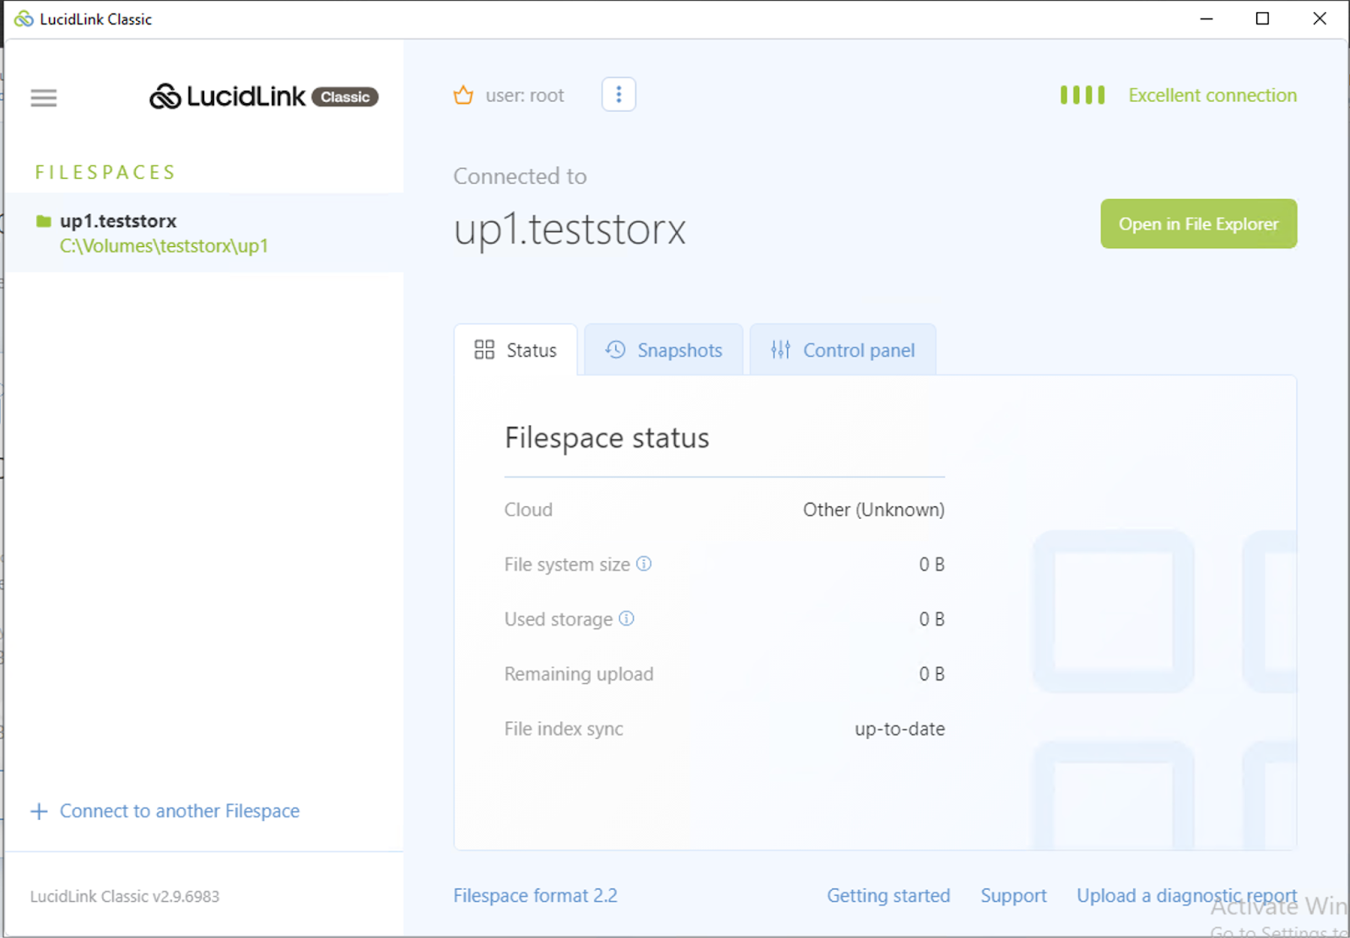Click the 0 B value for File system size
This screenshot has height=938, width=1350.
point(931,564)
